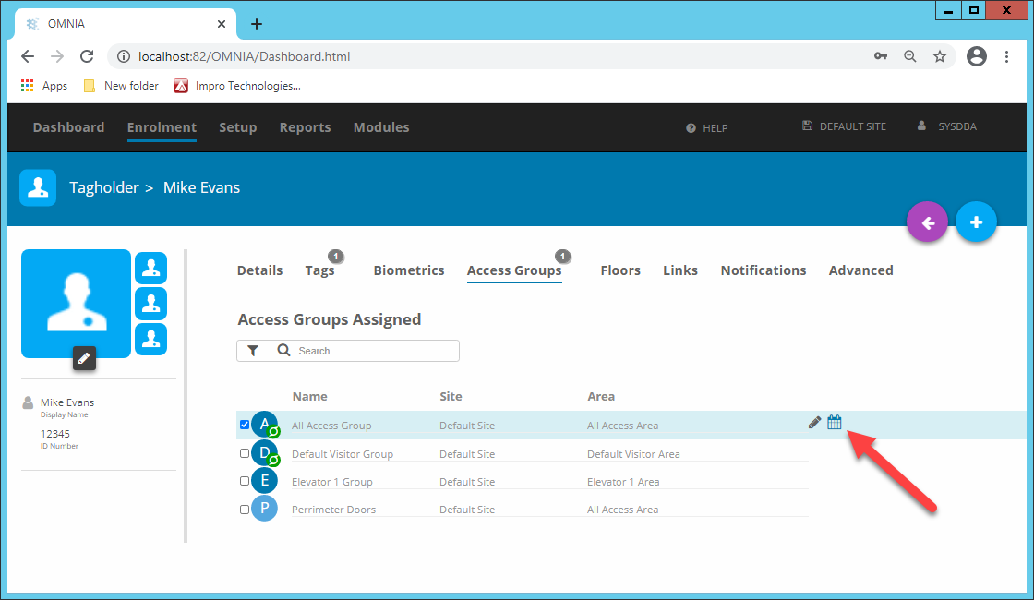Switch to the Floors tab

point(620,270)
